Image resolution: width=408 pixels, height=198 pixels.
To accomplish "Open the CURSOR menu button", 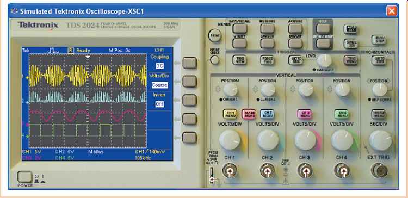I will 268,44.
